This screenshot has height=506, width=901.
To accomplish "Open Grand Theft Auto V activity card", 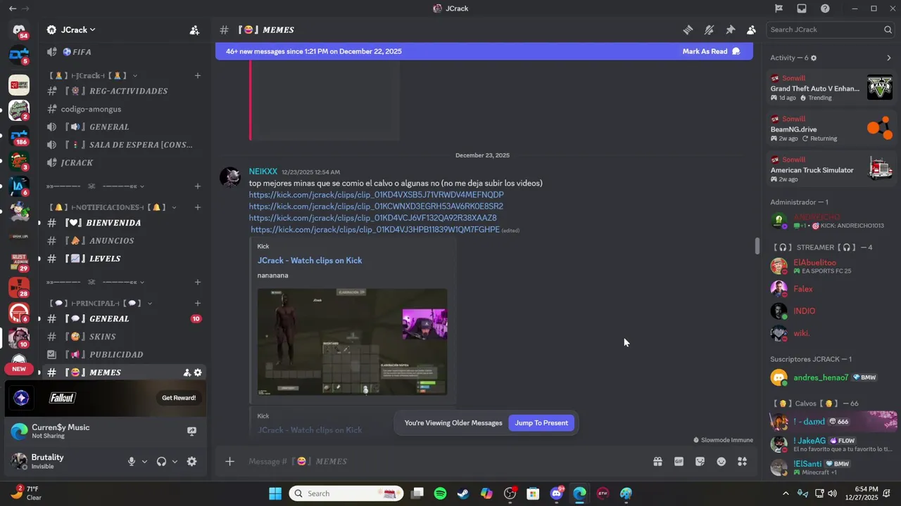I will click(831, 88).
